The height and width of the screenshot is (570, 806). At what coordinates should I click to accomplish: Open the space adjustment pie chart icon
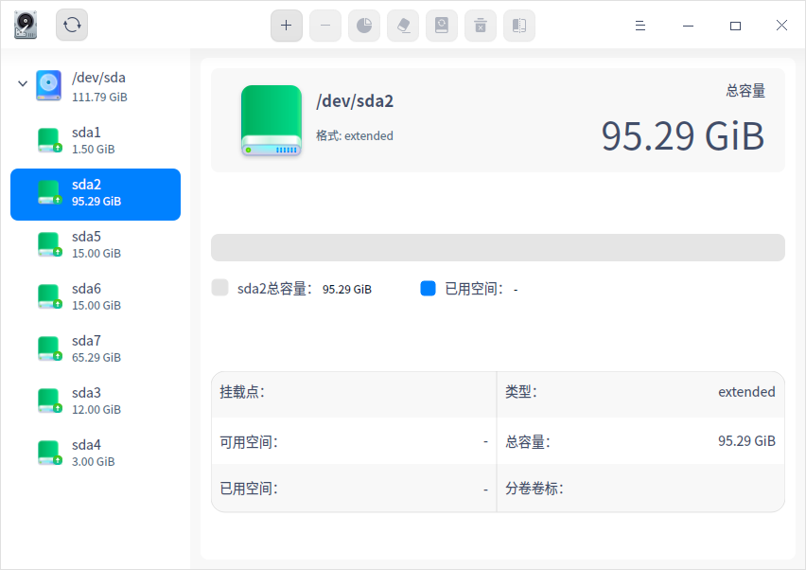(364, 26)
